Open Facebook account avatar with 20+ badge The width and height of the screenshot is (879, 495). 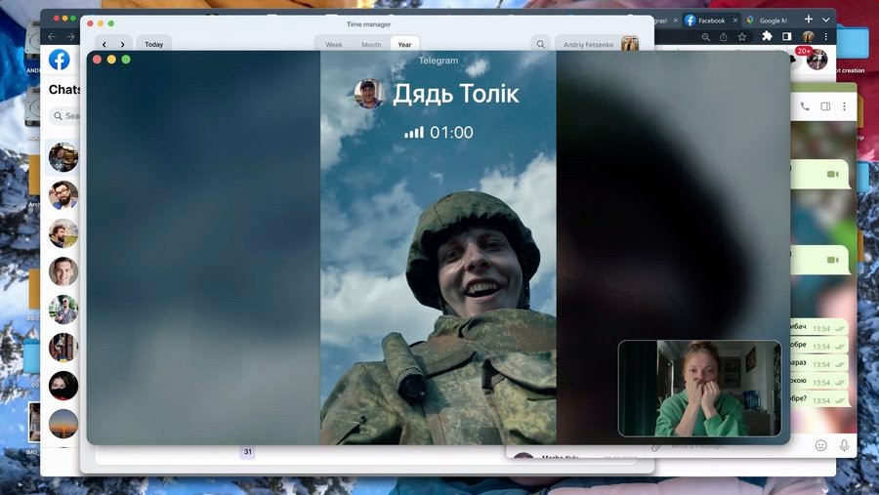[816, 60]
